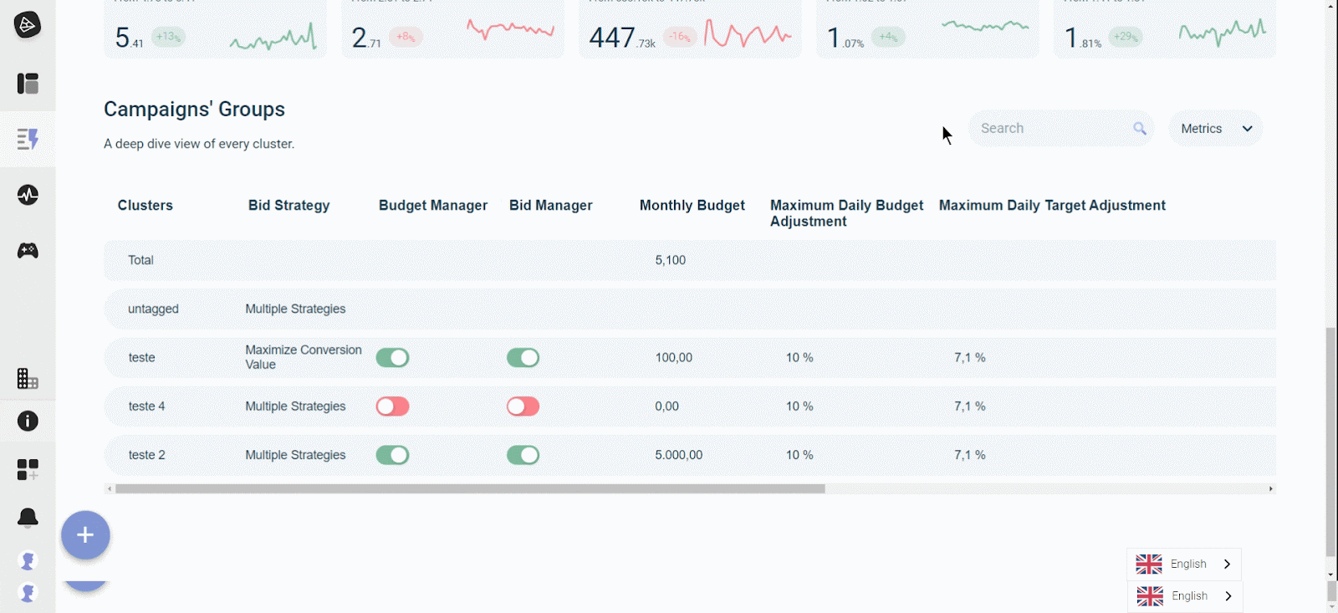Click the info circle sidebar icon
This screenshot has height=613, width=1338.
[x=28, y=421]
